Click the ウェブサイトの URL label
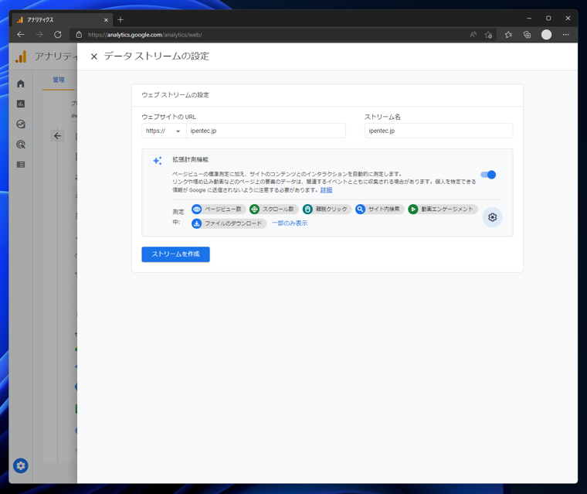 pos(169,117)
